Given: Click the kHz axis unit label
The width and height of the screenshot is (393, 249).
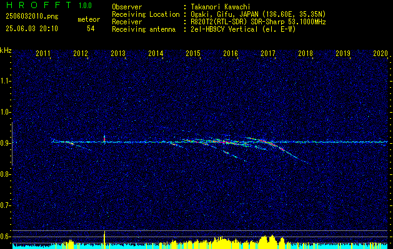Looking at the screenshot, I should (x=6, y=51).
